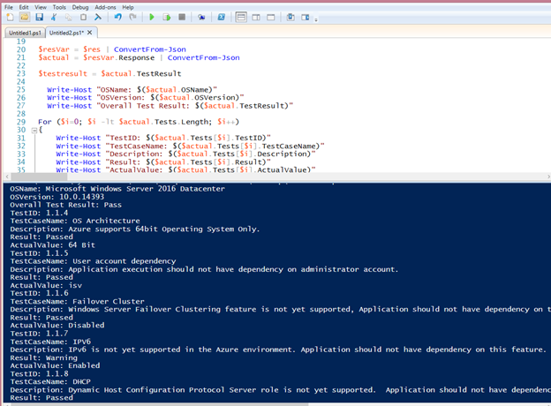
Task: Open the toolbar overflow options arrow
Action: tap(316, 19)
